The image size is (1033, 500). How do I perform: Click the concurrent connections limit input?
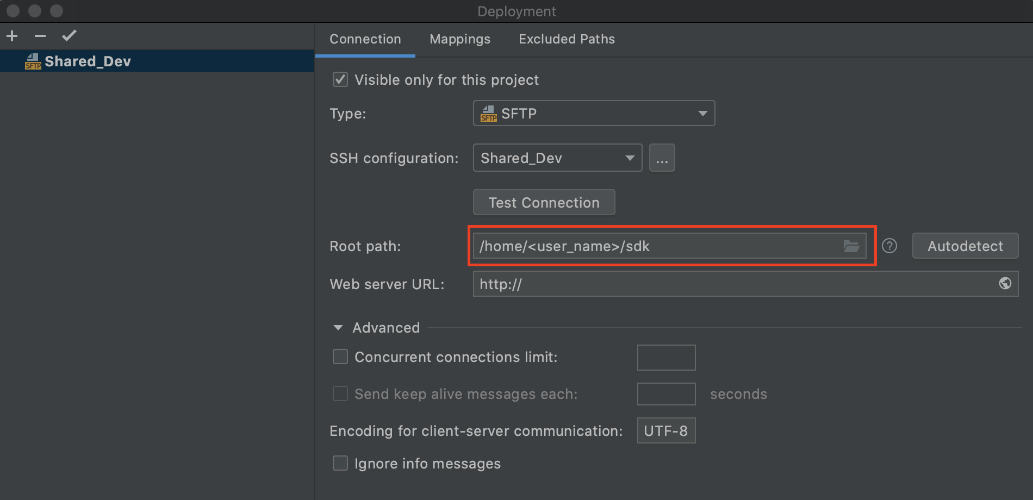point(666,358)
